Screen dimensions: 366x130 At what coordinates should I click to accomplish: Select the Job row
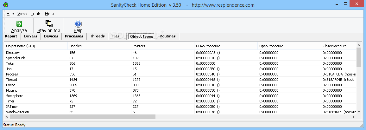180,69
